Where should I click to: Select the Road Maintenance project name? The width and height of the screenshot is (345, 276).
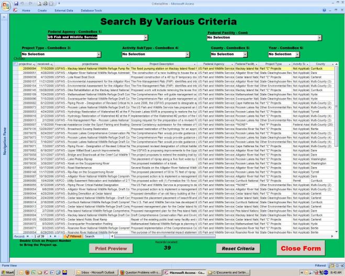coord(92,168)
